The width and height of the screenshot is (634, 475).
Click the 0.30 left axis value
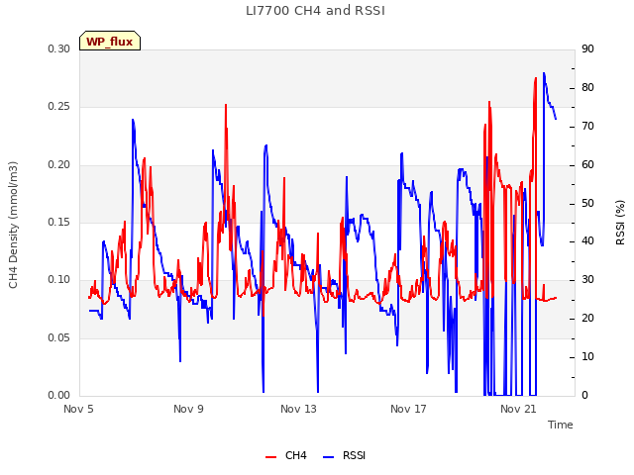(x=58, y=48)
